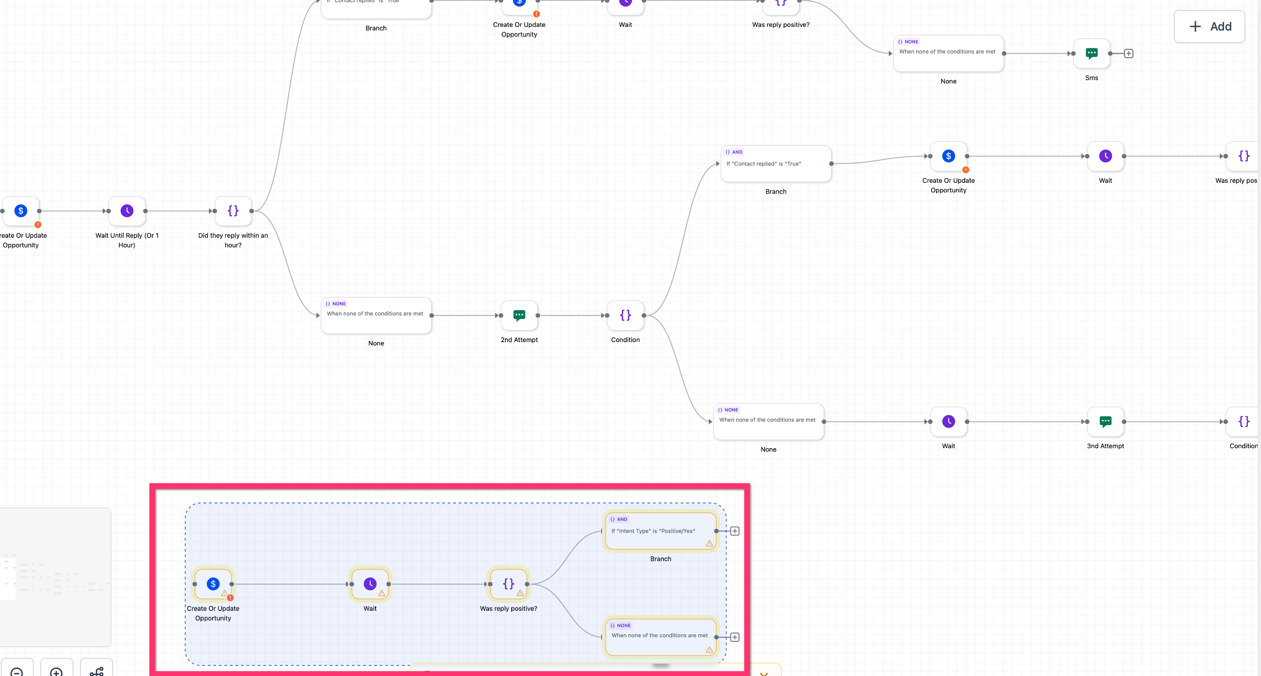Screen dimensions: 1261x676
Task: Click the 'Sms' node label
Action: pyautogui.click(x=1091, y=78)
